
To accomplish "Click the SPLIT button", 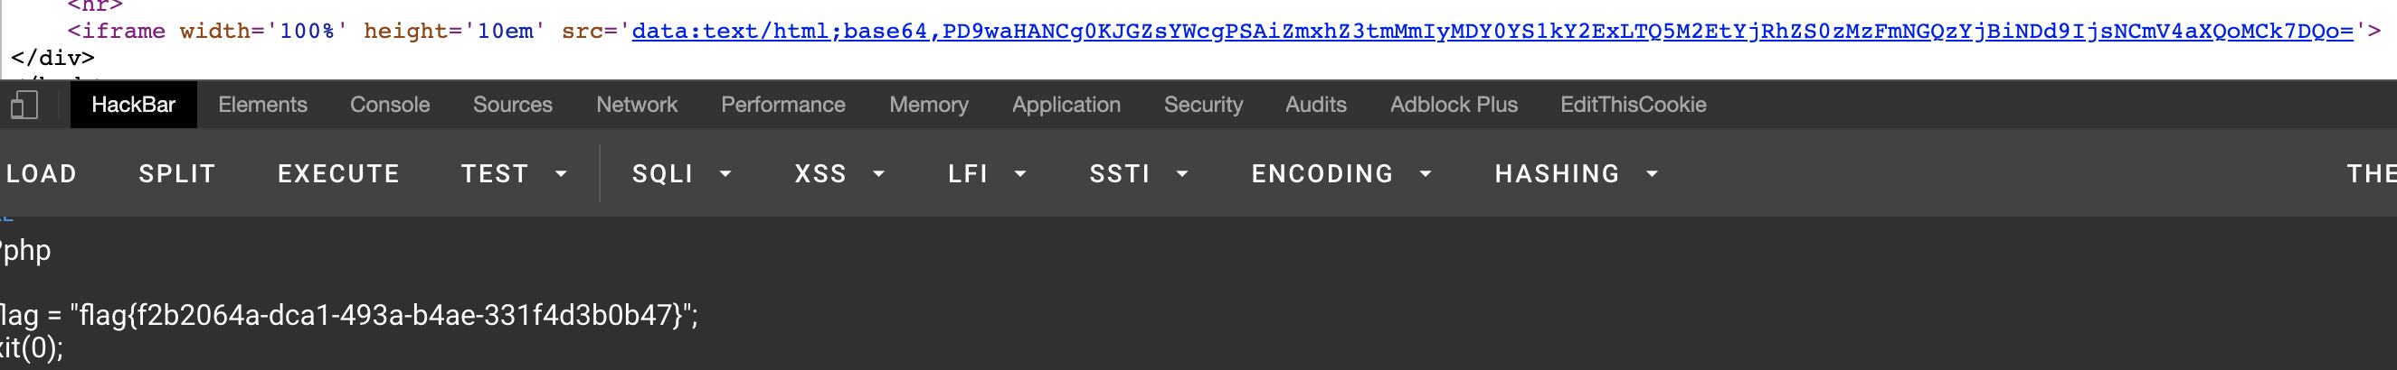I will 176,173.
